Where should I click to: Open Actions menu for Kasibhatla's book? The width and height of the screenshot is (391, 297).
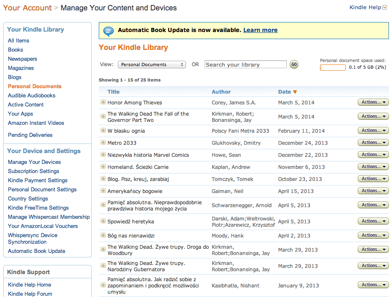(373, 285)
